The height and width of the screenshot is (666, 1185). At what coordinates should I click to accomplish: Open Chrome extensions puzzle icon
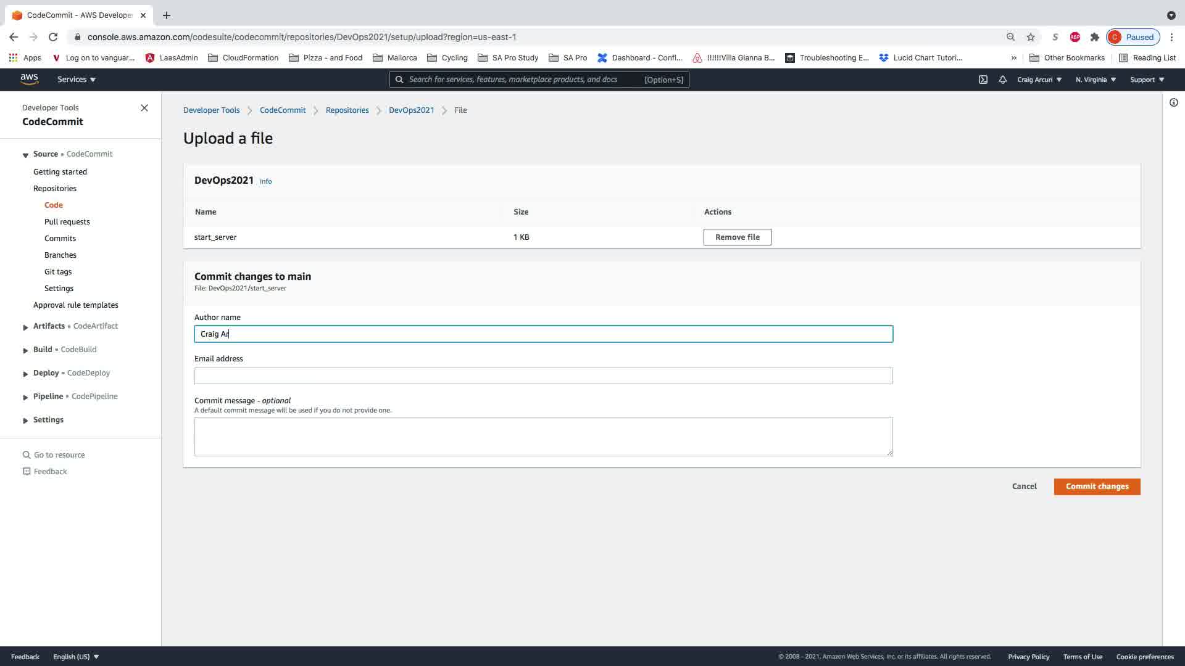[1095, 37]
